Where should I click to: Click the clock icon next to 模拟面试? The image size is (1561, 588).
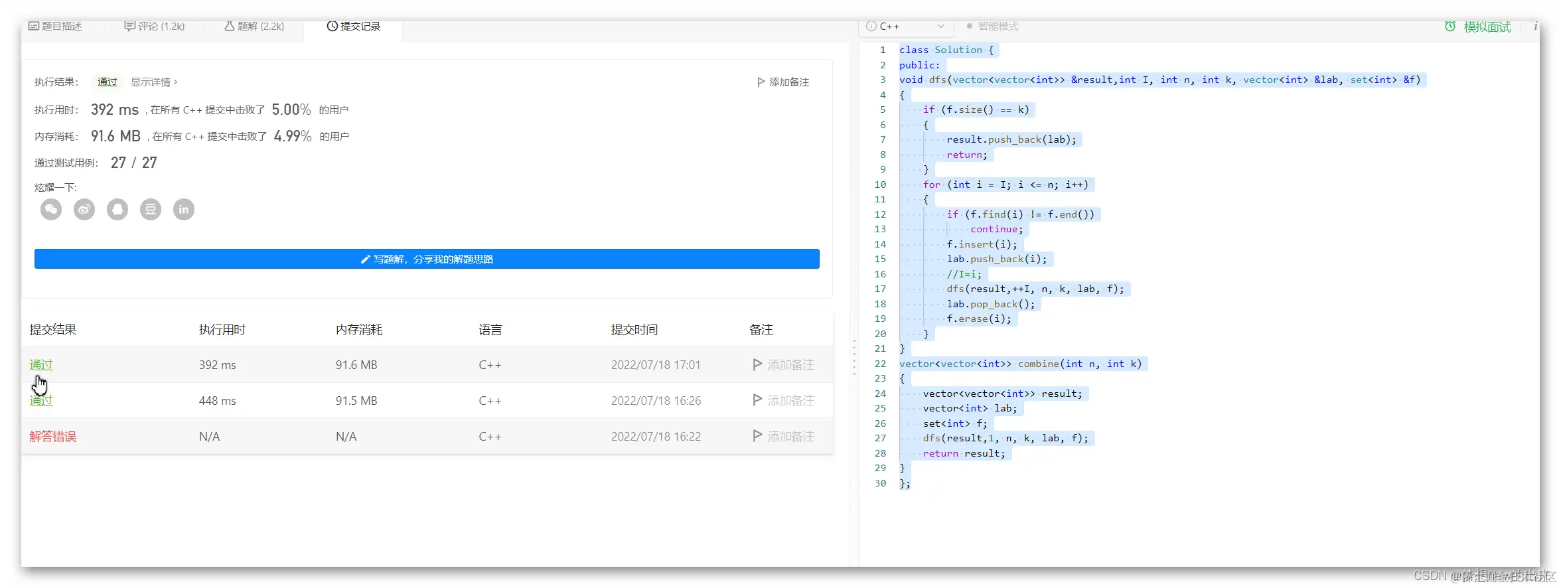1450,27
